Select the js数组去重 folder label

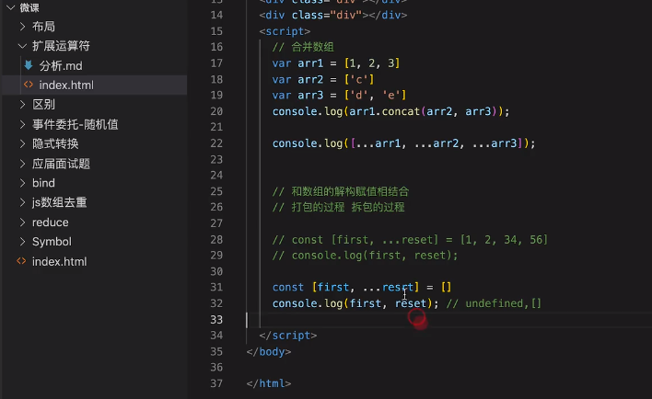coord(60,202)
